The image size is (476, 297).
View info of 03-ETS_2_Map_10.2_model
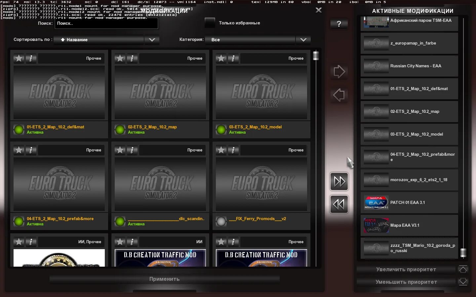pyautogui.click(x=233, y=58)
